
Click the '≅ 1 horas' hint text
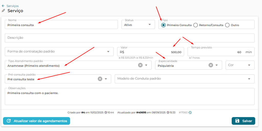[194, 58]
